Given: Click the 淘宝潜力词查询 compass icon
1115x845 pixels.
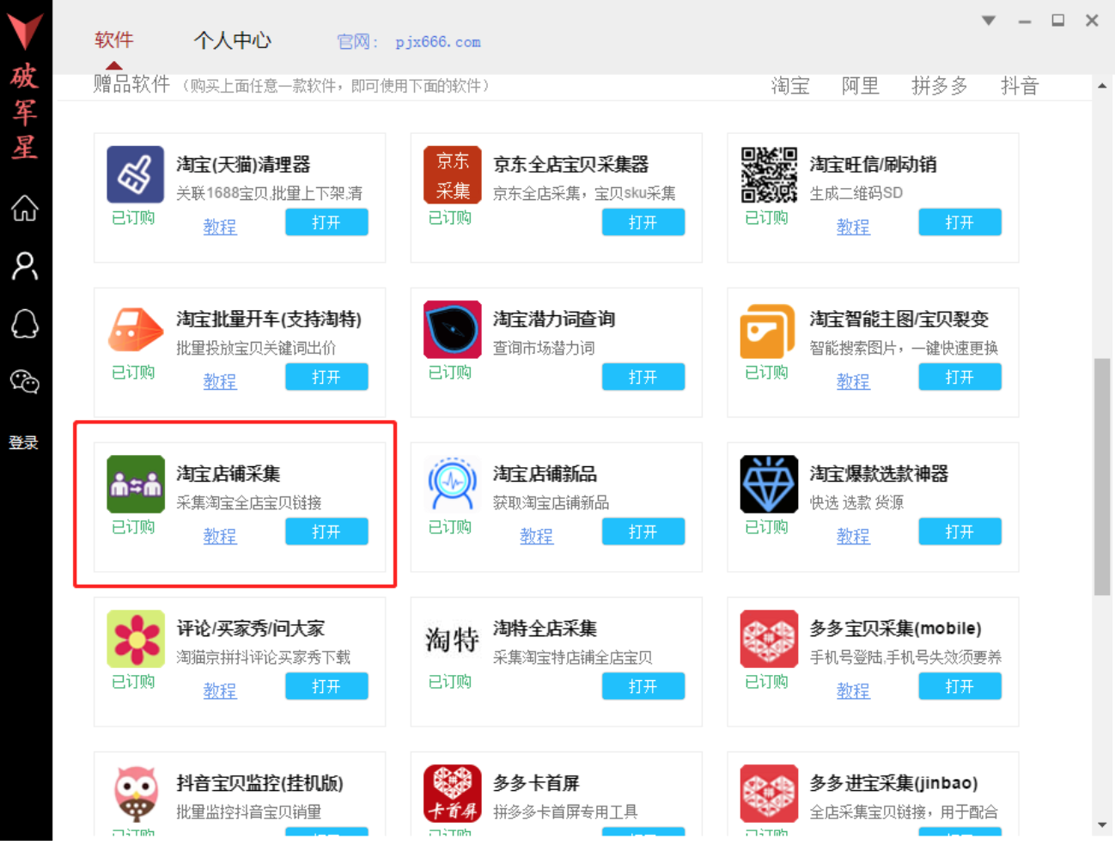Looking at the screenshot, I should 452,329.
